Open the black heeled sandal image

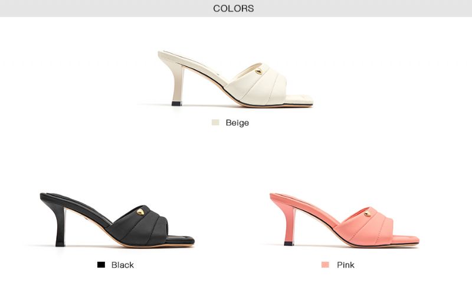(x=117, y=220)
